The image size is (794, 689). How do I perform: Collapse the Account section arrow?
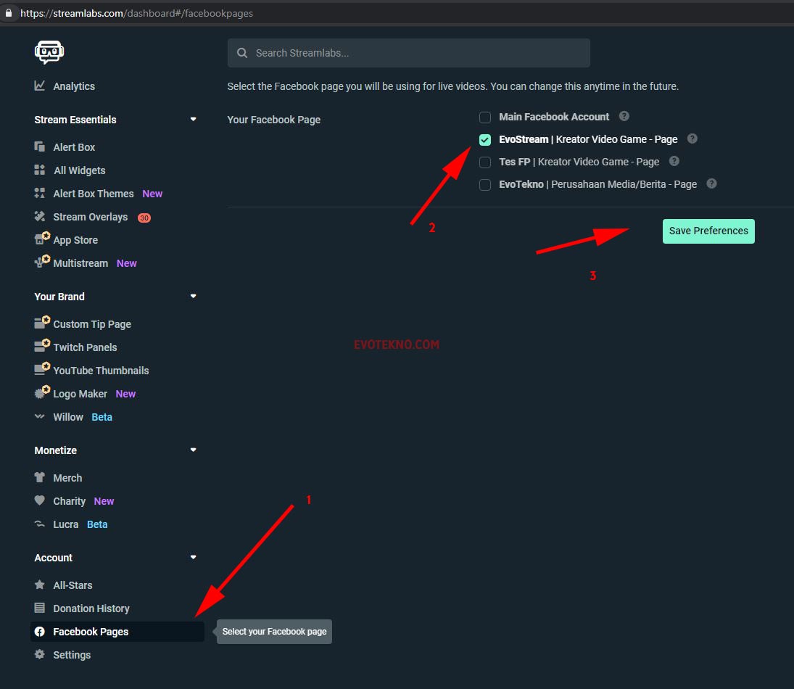pos(193,557)
